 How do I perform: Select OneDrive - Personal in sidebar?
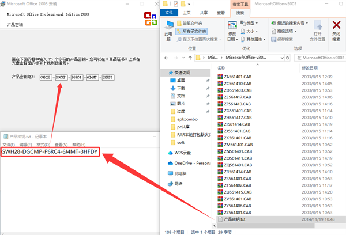click(192, 163)
